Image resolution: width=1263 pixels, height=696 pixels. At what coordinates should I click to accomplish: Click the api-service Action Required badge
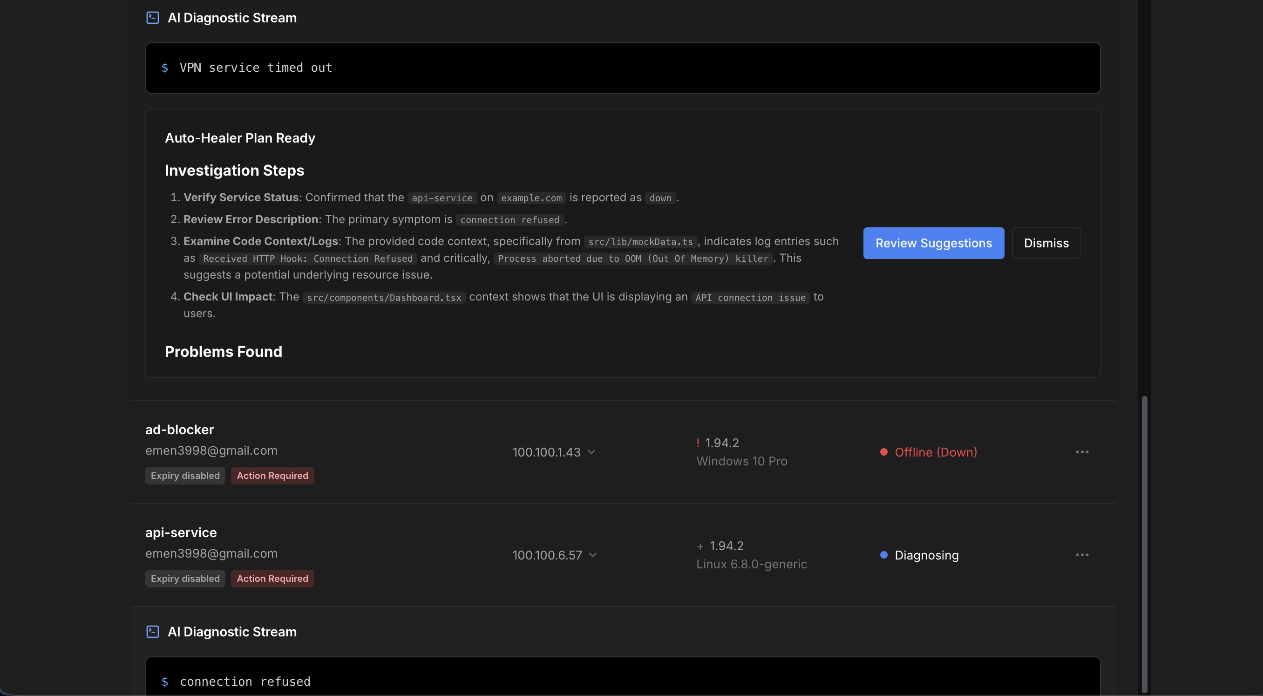(272, 578)
